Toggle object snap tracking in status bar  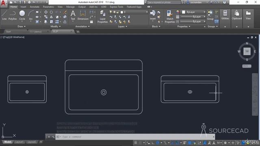point(173,143)
